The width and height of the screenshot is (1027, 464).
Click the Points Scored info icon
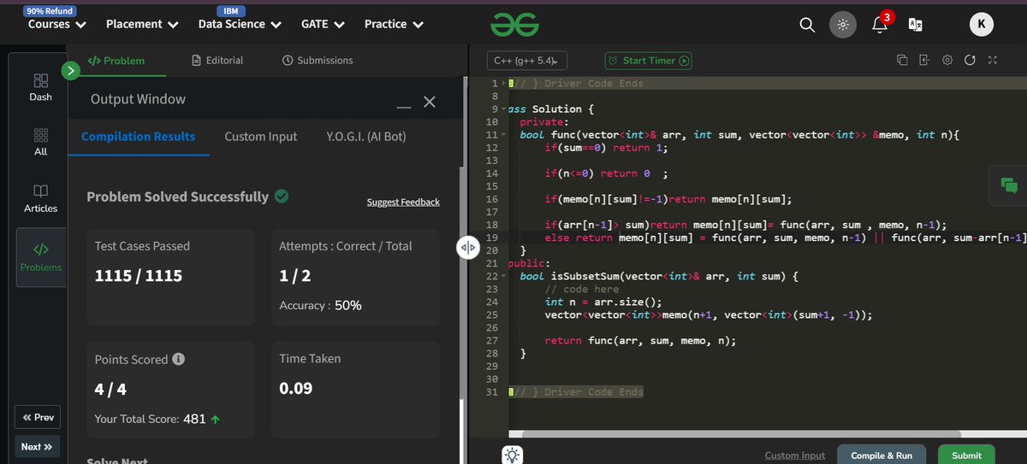178,359
